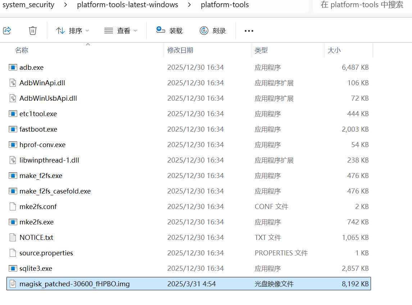Click the fastboot.exe application icon

(x=13, y=129)
